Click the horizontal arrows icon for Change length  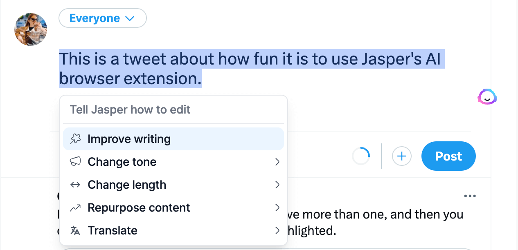click(76, 185)
